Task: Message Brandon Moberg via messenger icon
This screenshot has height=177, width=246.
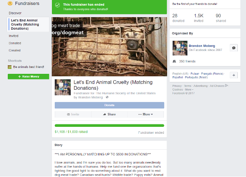Action: click(x=234, y=48)
